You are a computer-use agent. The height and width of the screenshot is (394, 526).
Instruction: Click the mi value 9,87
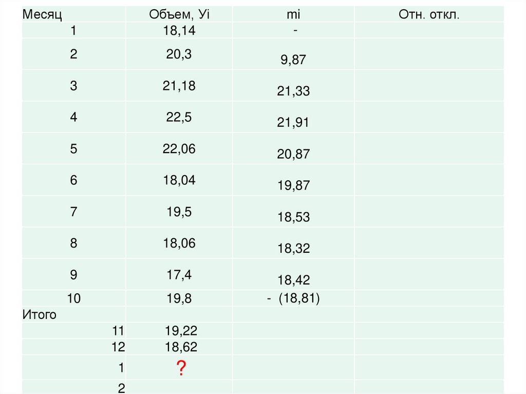click(293, 60)
